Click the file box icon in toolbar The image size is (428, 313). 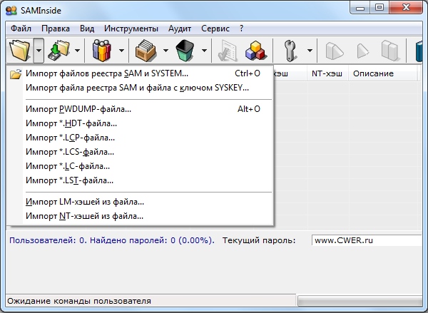coord(146,51)
